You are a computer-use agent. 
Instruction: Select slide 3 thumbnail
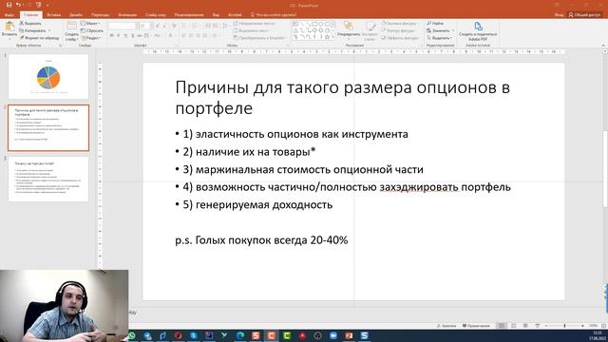pos(48,180)
